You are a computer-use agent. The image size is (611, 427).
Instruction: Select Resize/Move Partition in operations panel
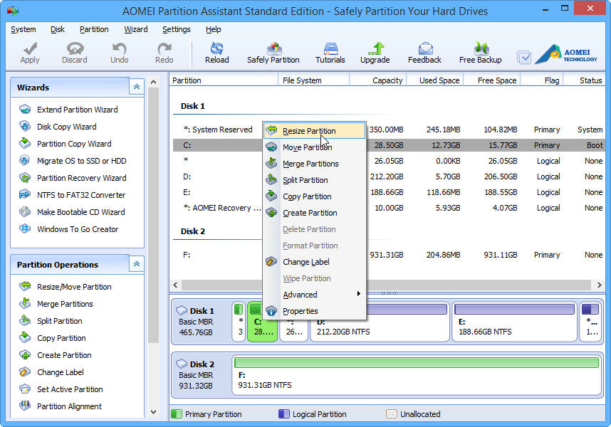click(74, 287)
